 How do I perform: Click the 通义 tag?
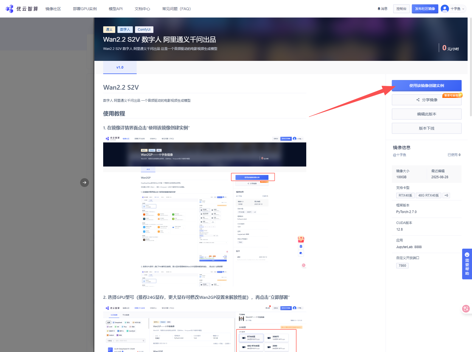coord(109,30)
